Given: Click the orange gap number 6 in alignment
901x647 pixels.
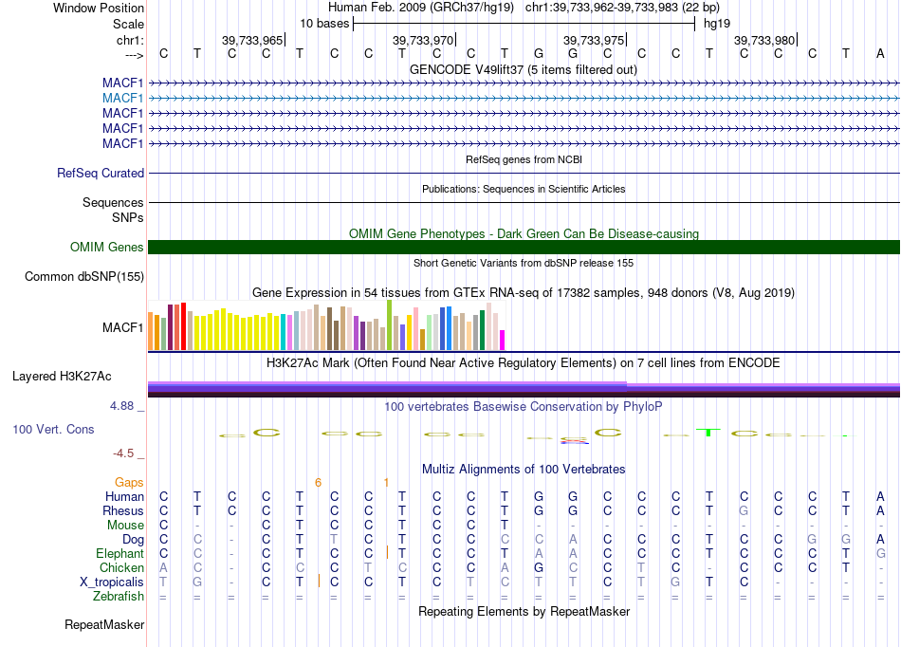Looking at the screenshot, I should tap(319, 483).
